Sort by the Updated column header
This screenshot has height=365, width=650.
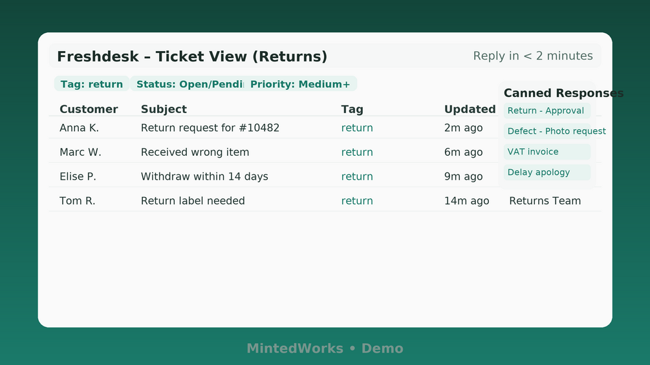(470, 109)
